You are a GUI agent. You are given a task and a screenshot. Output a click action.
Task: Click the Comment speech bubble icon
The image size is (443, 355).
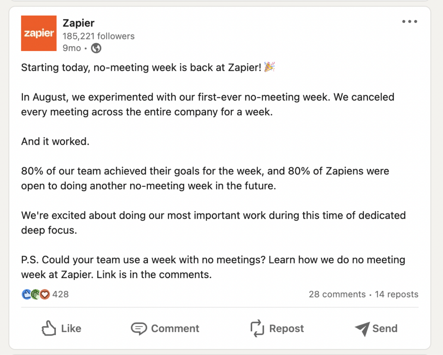click(139, 329)
